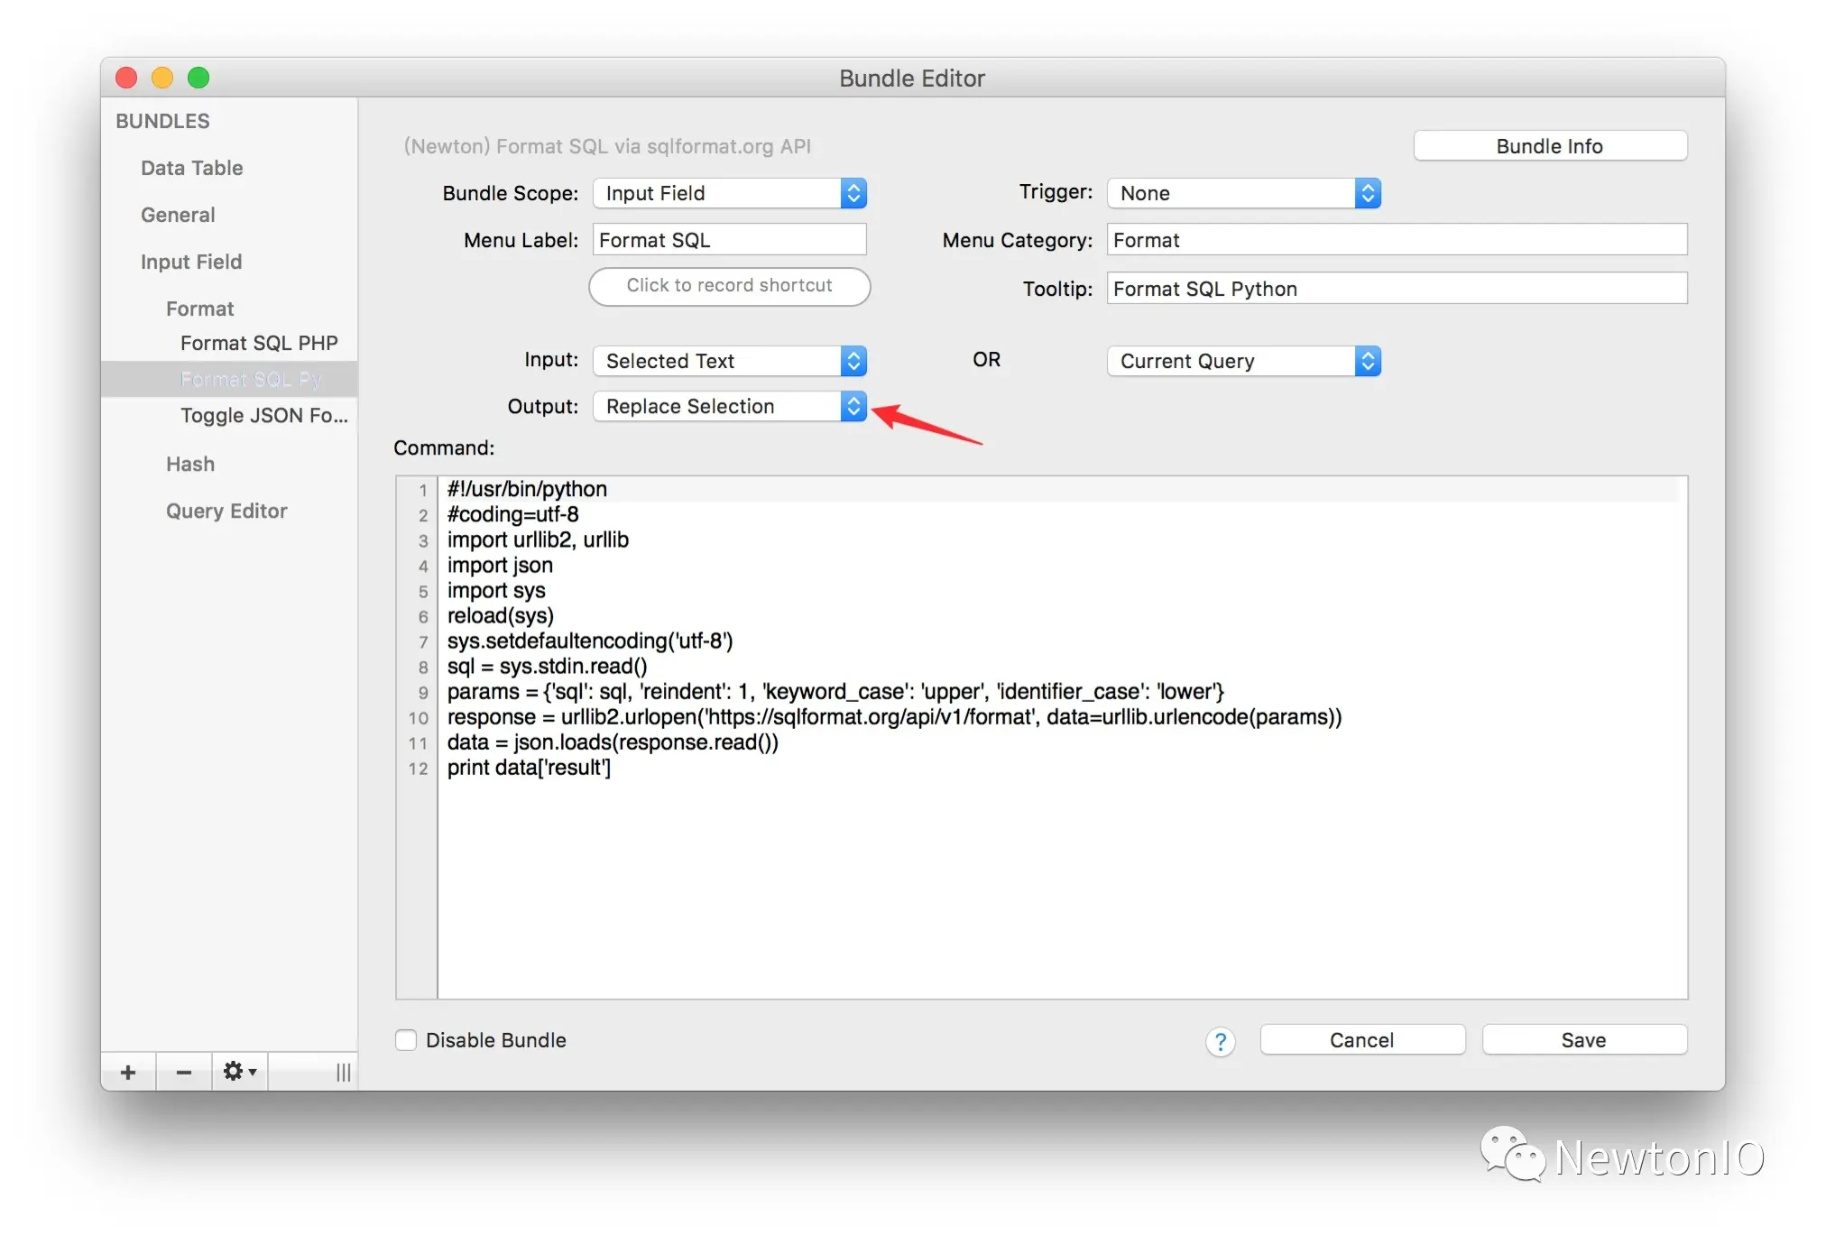
Task: Click the '#coding=utf-8' code line
Action: pos(512,514)
